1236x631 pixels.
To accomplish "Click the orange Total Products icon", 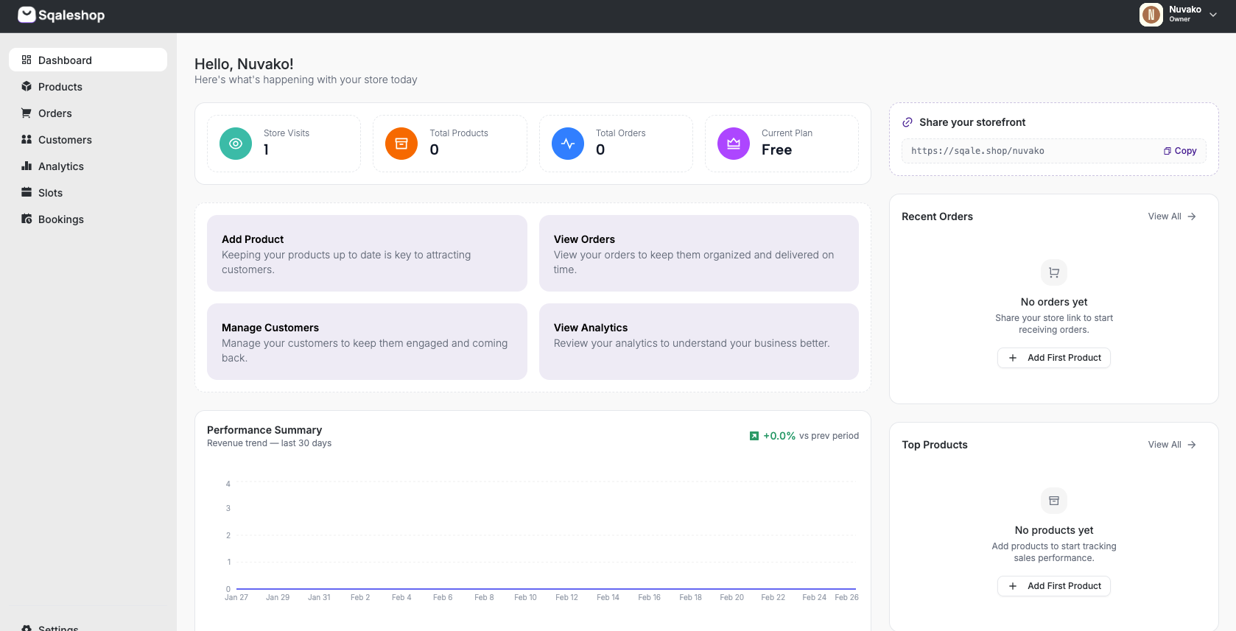I will point(401,144).
